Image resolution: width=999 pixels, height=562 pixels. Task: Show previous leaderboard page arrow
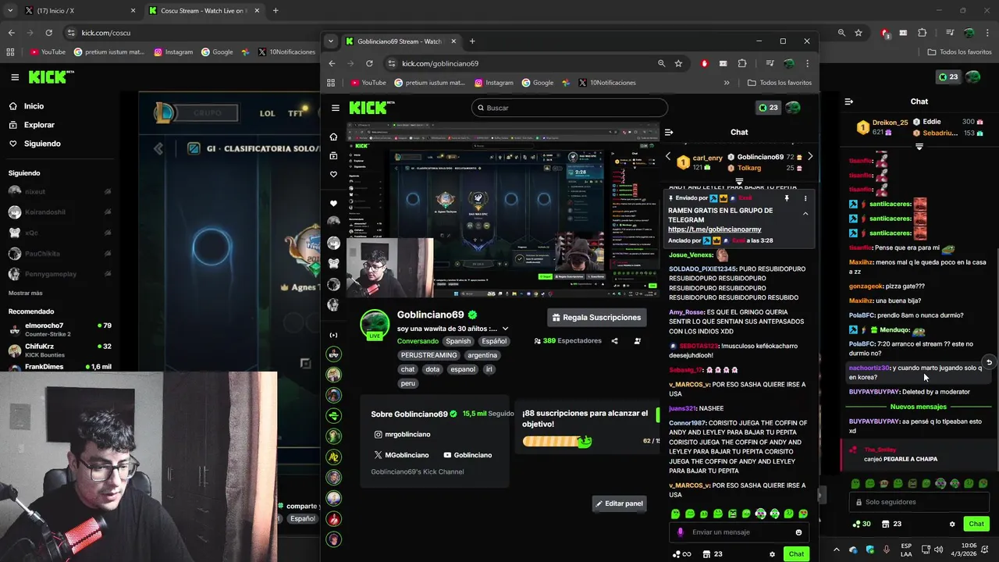pos(668,157)
